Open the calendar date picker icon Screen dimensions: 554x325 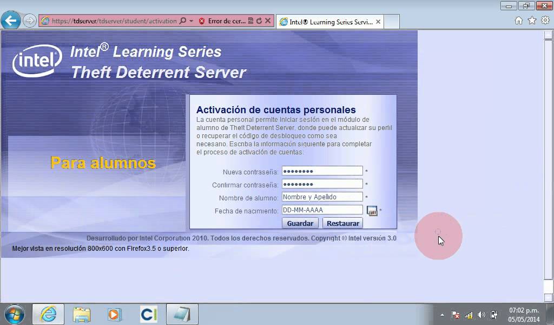coord(372,211)
